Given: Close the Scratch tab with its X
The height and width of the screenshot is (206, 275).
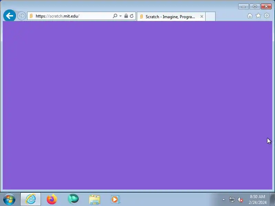Looking at the screenshot, I should (202, 16).
